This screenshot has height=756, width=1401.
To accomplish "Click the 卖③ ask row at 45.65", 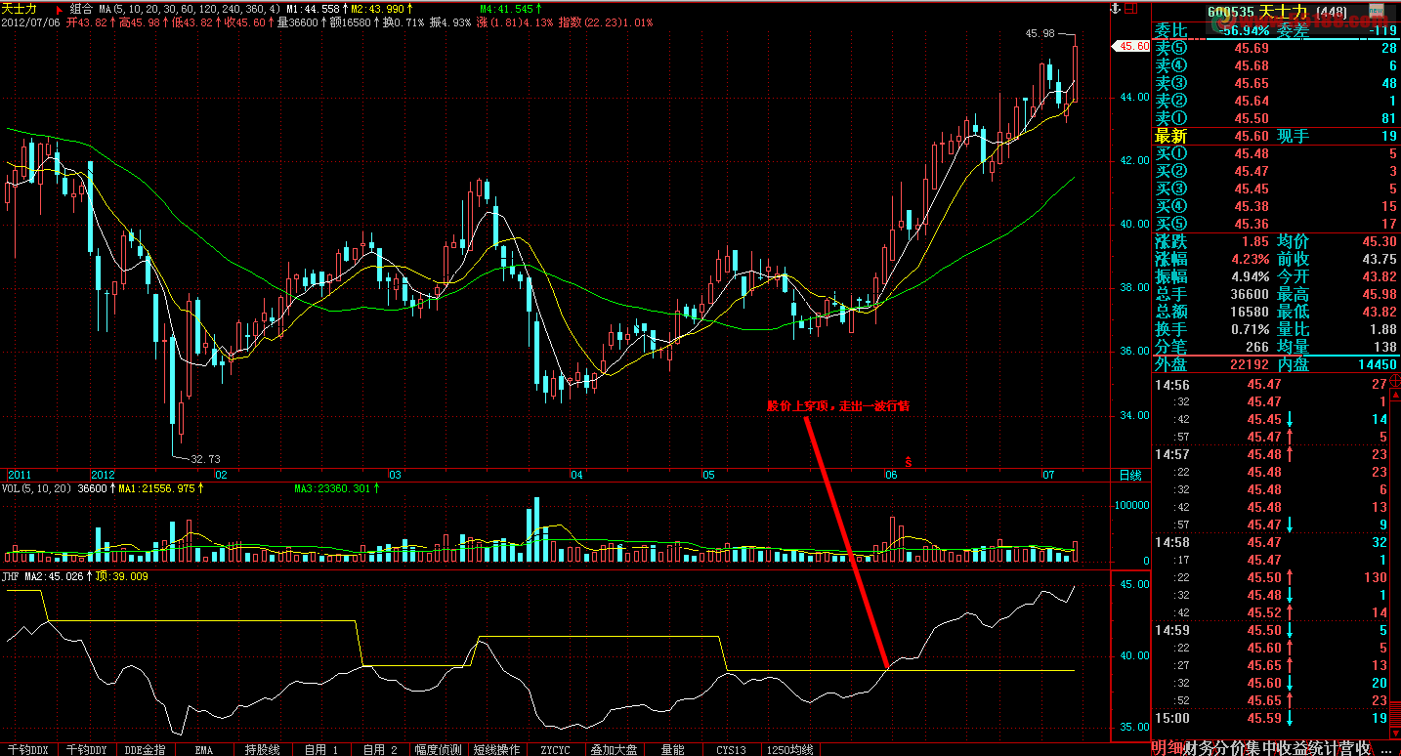I will (x=1276, y=83).
